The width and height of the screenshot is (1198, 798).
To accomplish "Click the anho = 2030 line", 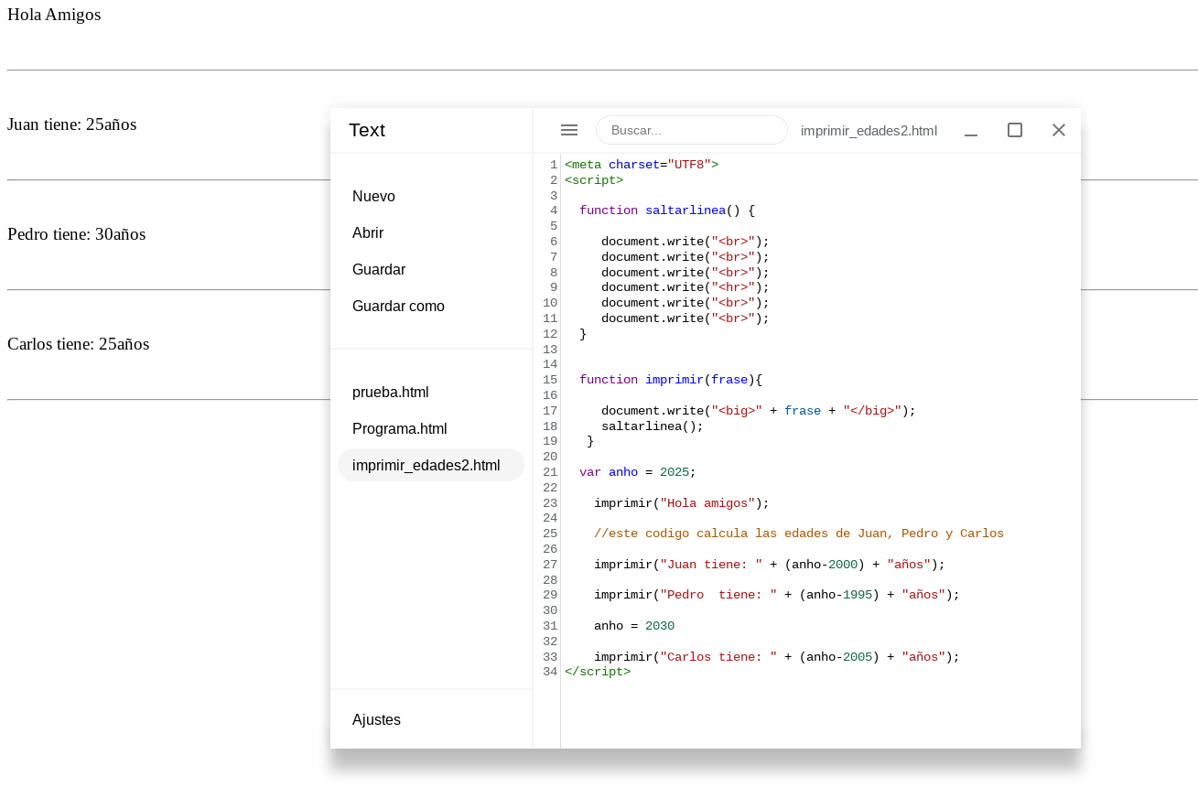I will 634,626.
